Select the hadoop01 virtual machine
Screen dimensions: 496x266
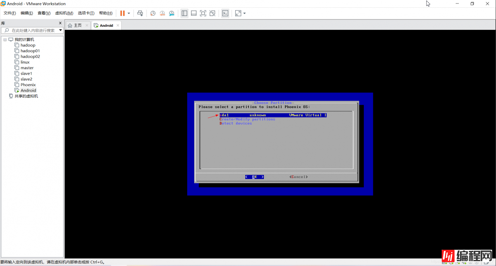30,51
